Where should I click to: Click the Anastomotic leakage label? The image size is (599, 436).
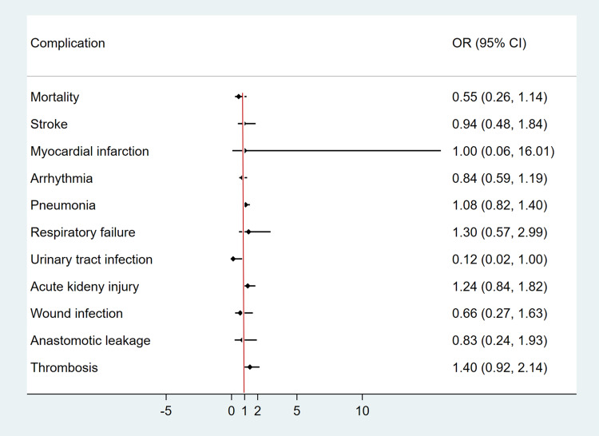pyautogui.click(x=90, y=341)
